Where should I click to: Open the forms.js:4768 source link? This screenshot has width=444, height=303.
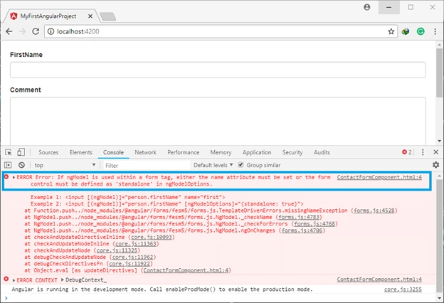314,224
